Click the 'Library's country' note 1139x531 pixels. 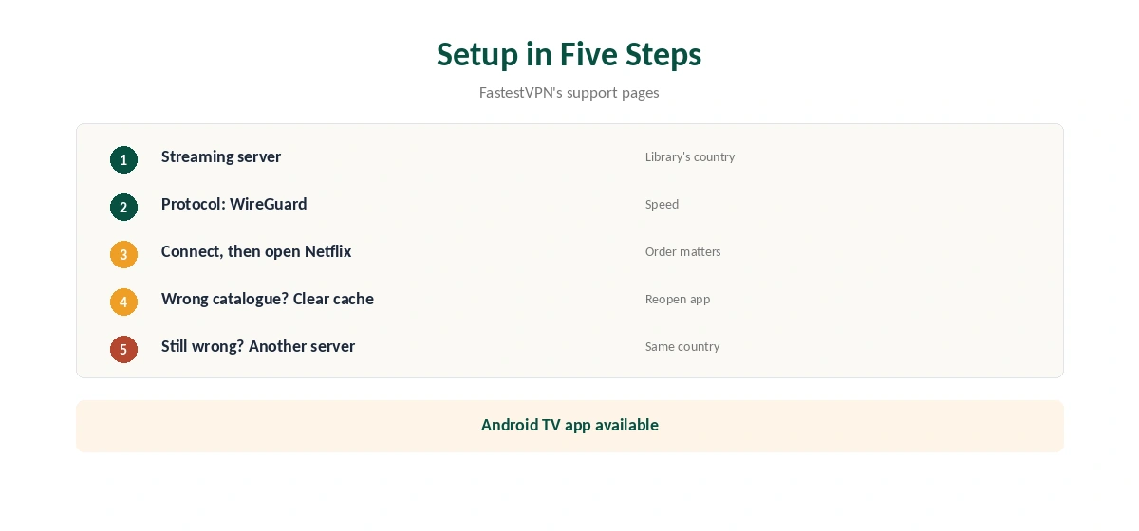(690, 156)
